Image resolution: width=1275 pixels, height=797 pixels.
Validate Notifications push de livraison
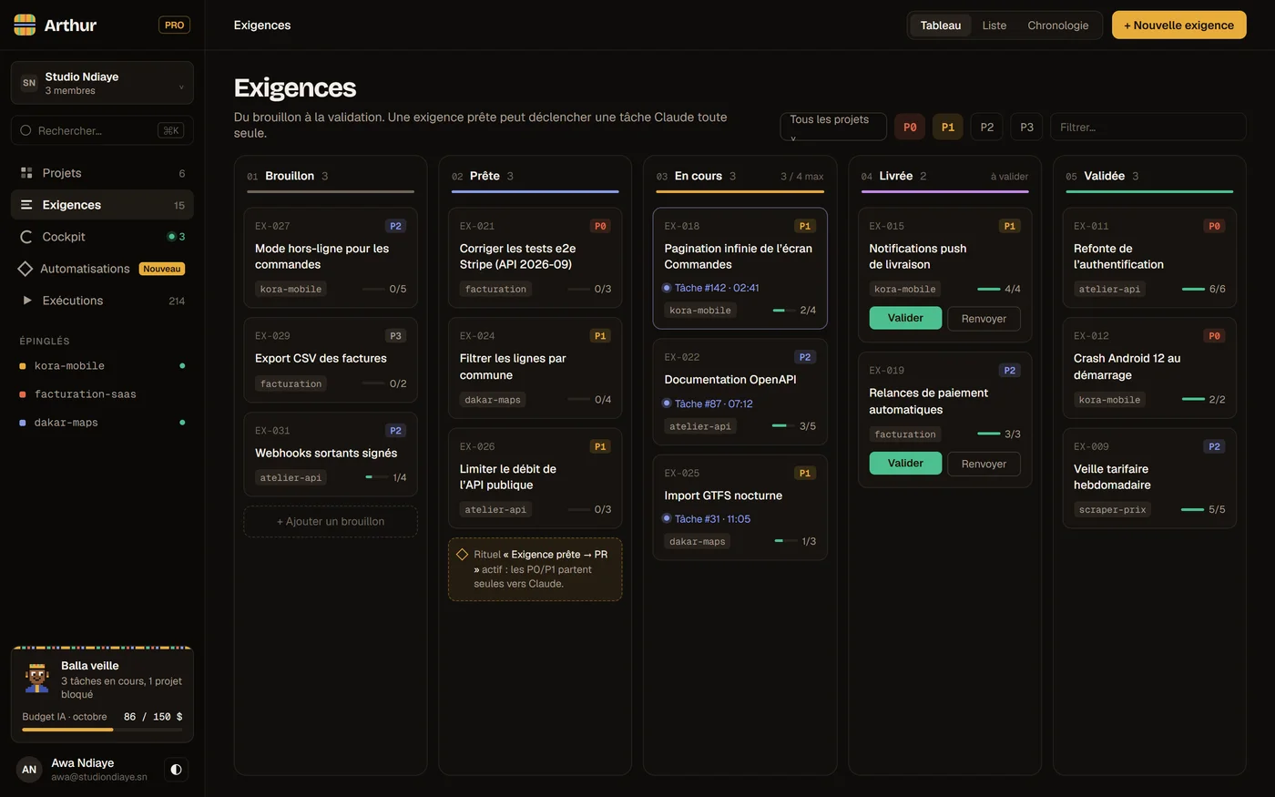[905, 318]
